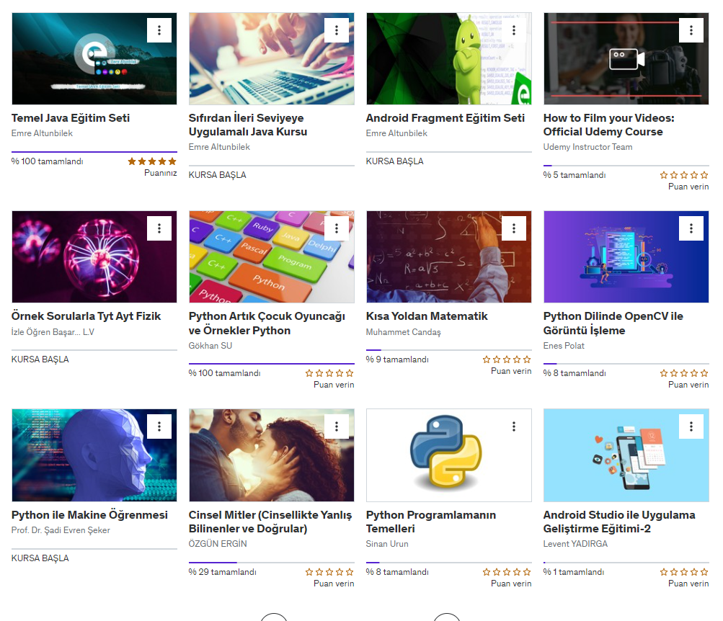Open Android Fragment Eğitim Seti thumbnail

coord(448,58)
